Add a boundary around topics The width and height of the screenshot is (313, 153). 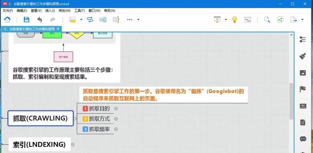[103, 20]
